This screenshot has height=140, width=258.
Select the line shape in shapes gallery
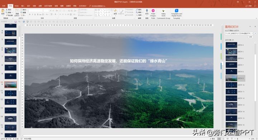101,10
